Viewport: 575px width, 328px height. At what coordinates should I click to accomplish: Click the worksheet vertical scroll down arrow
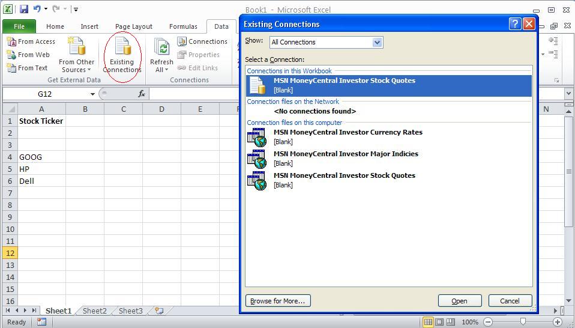pyautogui.click(x=568, y=300)
